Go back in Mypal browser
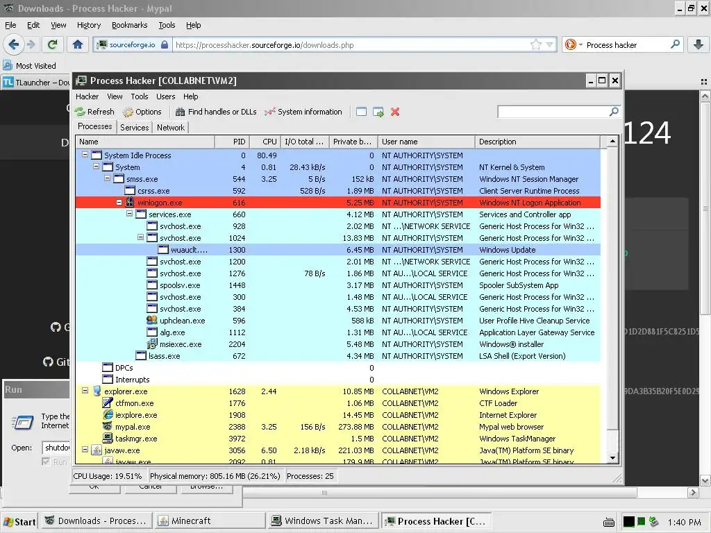Screen dimensions: 711x533 (x=13, y=44)
